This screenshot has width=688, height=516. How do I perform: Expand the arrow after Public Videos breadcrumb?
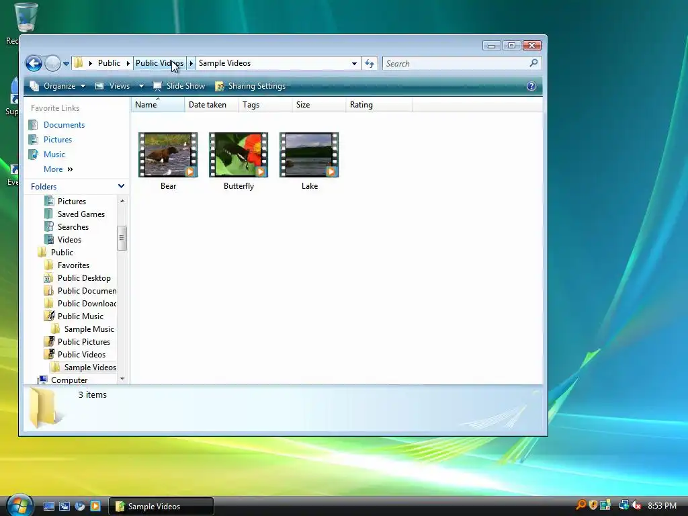191,63
